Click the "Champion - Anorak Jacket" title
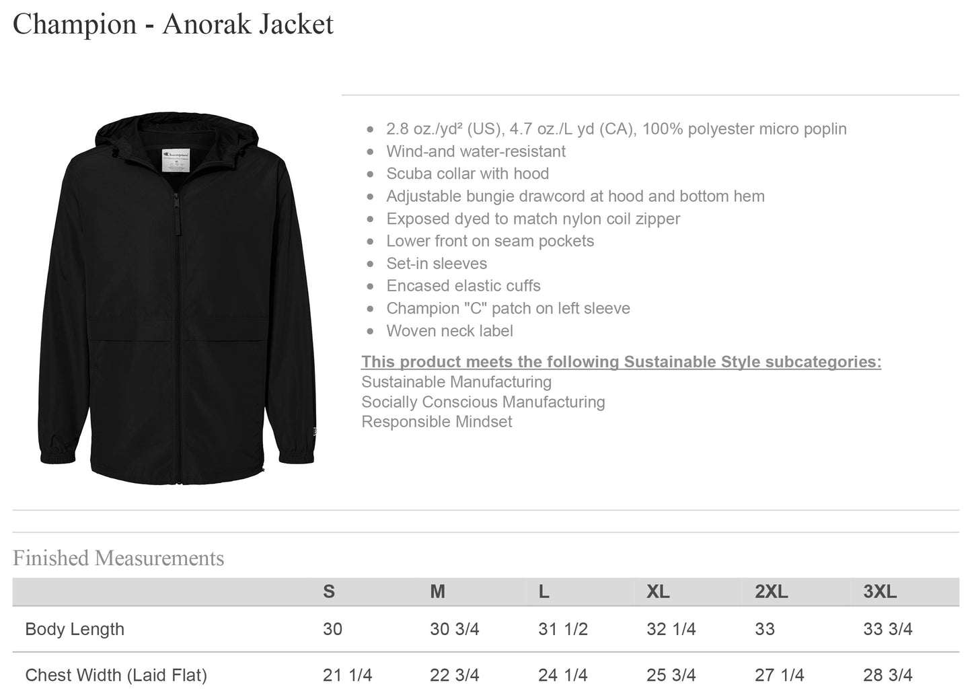The height and width of the screenshot is (697, 972). (173, 24)
